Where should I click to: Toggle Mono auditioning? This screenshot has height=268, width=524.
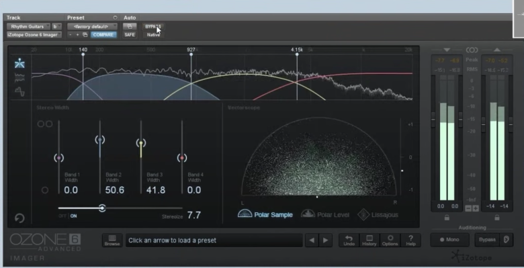(449, 240)
